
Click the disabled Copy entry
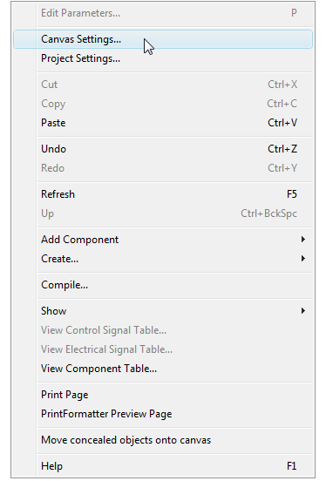pyautogui.click(x=163, y=104)
